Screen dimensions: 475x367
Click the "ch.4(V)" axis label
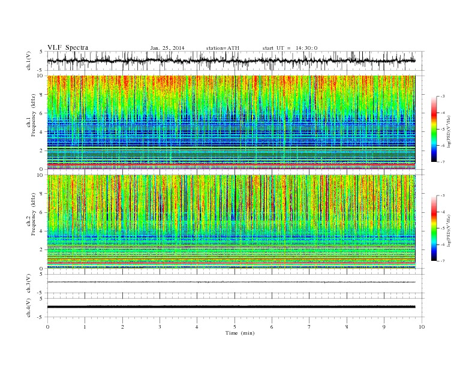(x=29, y=308)
